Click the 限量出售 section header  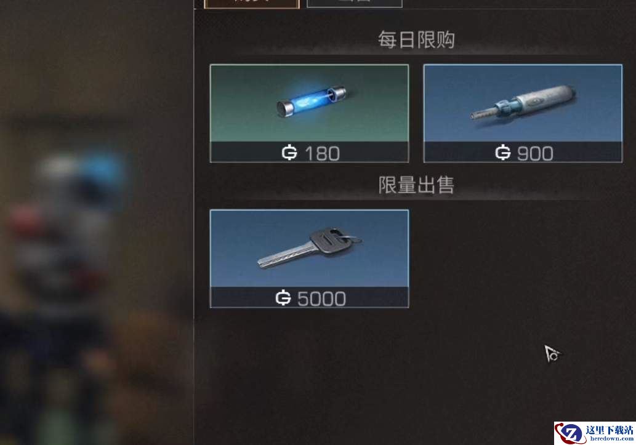[x=416, y=185]
